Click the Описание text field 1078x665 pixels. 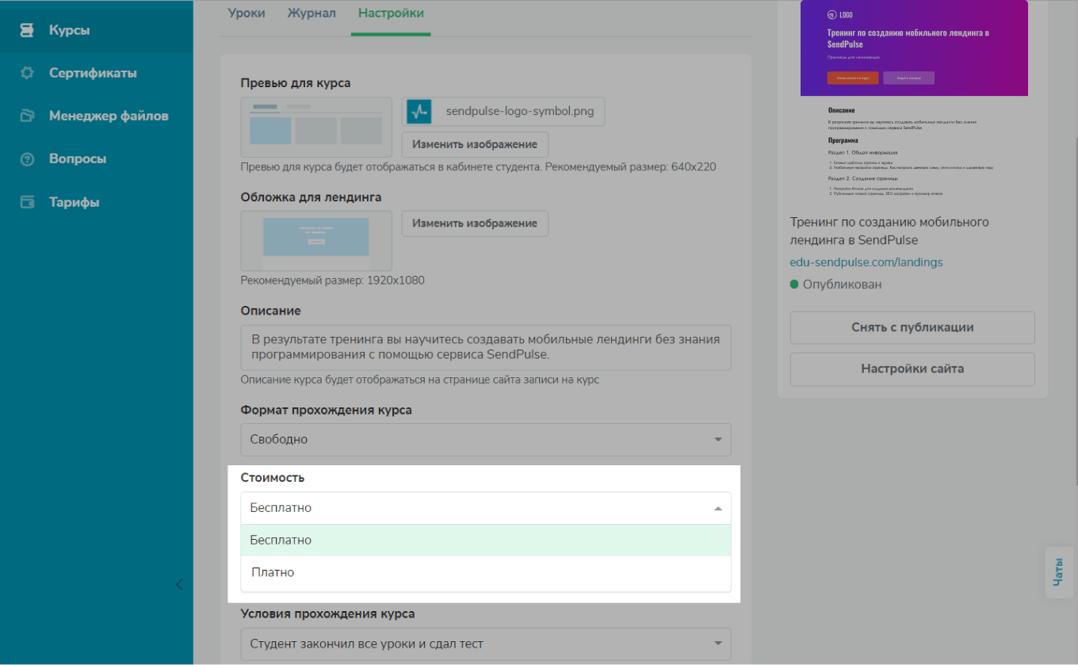click(485, 347)
